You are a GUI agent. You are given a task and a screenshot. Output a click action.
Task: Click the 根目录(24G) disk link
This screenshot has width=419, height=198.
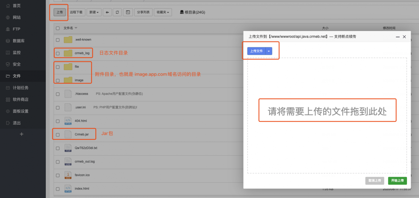point(192,12)
